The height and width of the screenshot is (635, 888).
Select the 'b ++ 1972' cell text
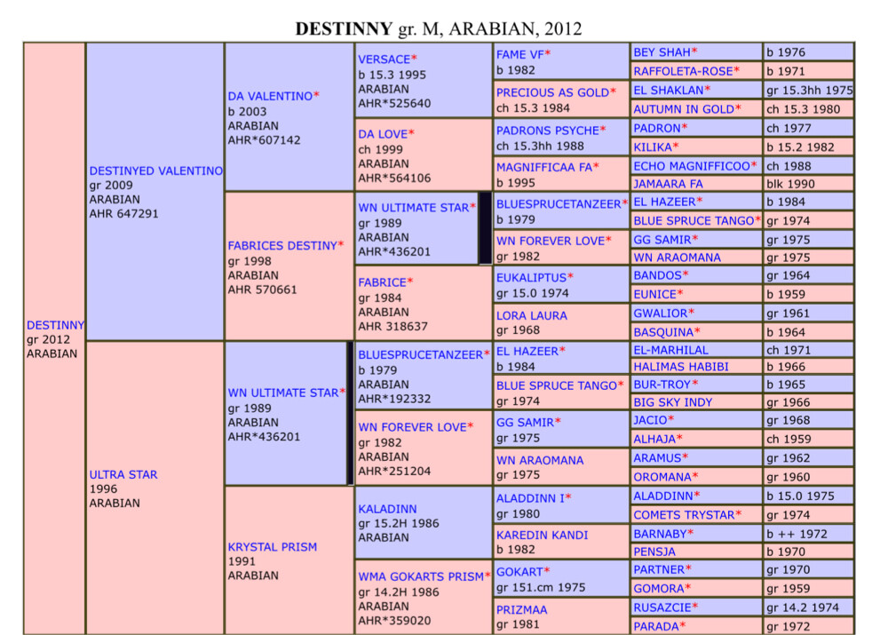click(x=797, y=534)
